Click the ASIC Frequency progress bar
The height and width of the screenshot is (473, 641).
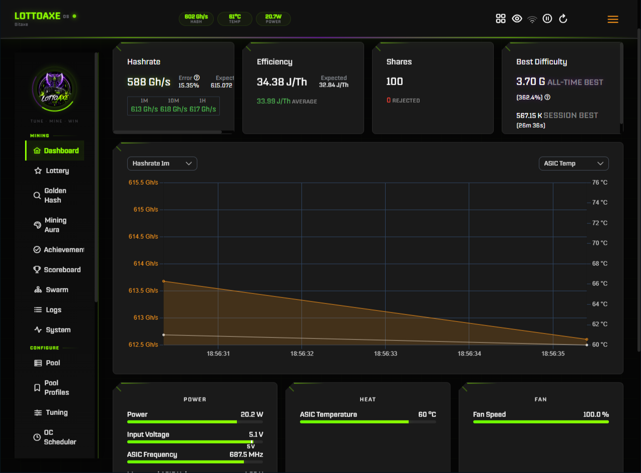tap(195, 462)
